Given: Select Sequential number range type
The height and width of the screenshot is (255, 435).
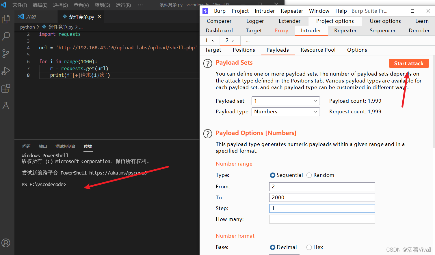Looking at the screenshot, I should (272, 175).
